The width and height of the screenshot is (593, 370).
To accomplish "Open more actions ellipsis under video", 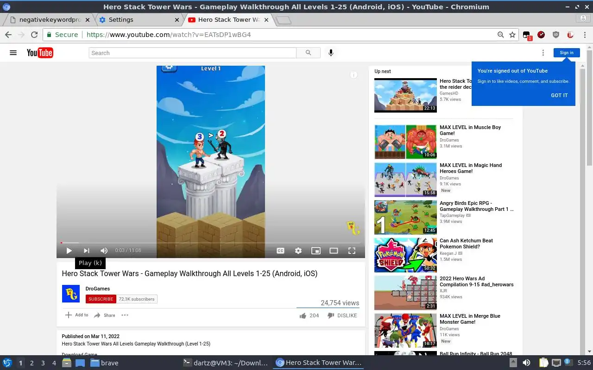I will (x=125, y=315).
